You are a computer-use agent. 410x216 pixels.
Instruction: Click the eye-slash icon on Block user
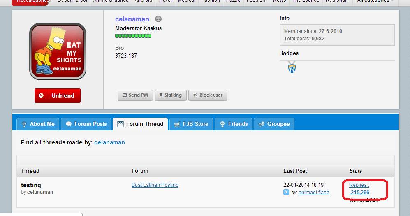coord(195,95)
